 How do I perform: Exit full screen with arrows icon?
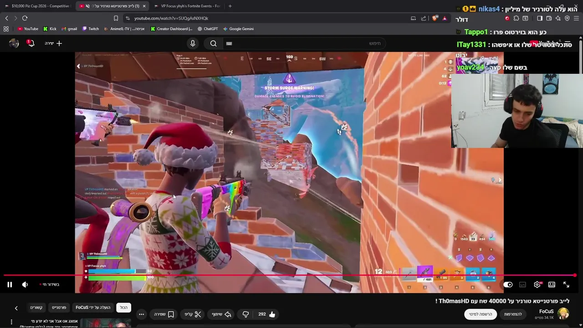click(x=566, y=285)
